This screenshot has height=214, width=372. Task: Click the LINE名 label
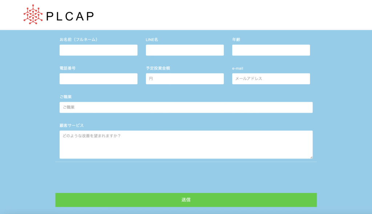(152, 40)
